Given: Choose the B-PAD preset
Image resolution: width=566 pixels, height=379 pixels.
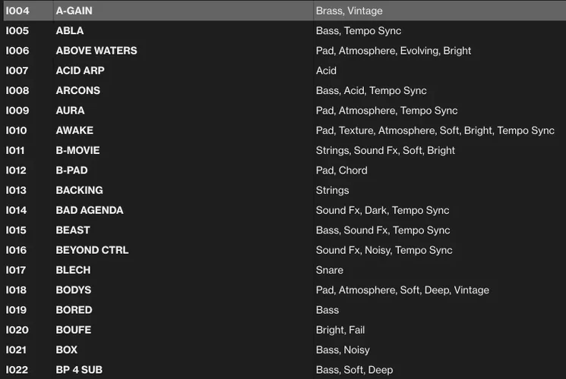Looking at the screenshot, I should point(71,171).
